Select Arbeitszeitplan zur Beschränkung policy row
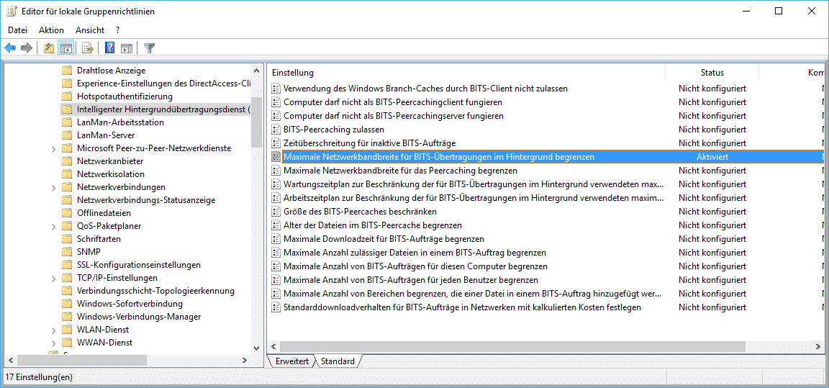This screenshot has width=829, height=388. pyautogui.click(x=474, y=198)
